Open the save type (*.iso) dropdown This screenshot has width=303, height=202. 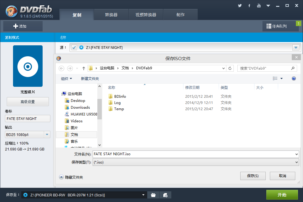tap(296, 162)
